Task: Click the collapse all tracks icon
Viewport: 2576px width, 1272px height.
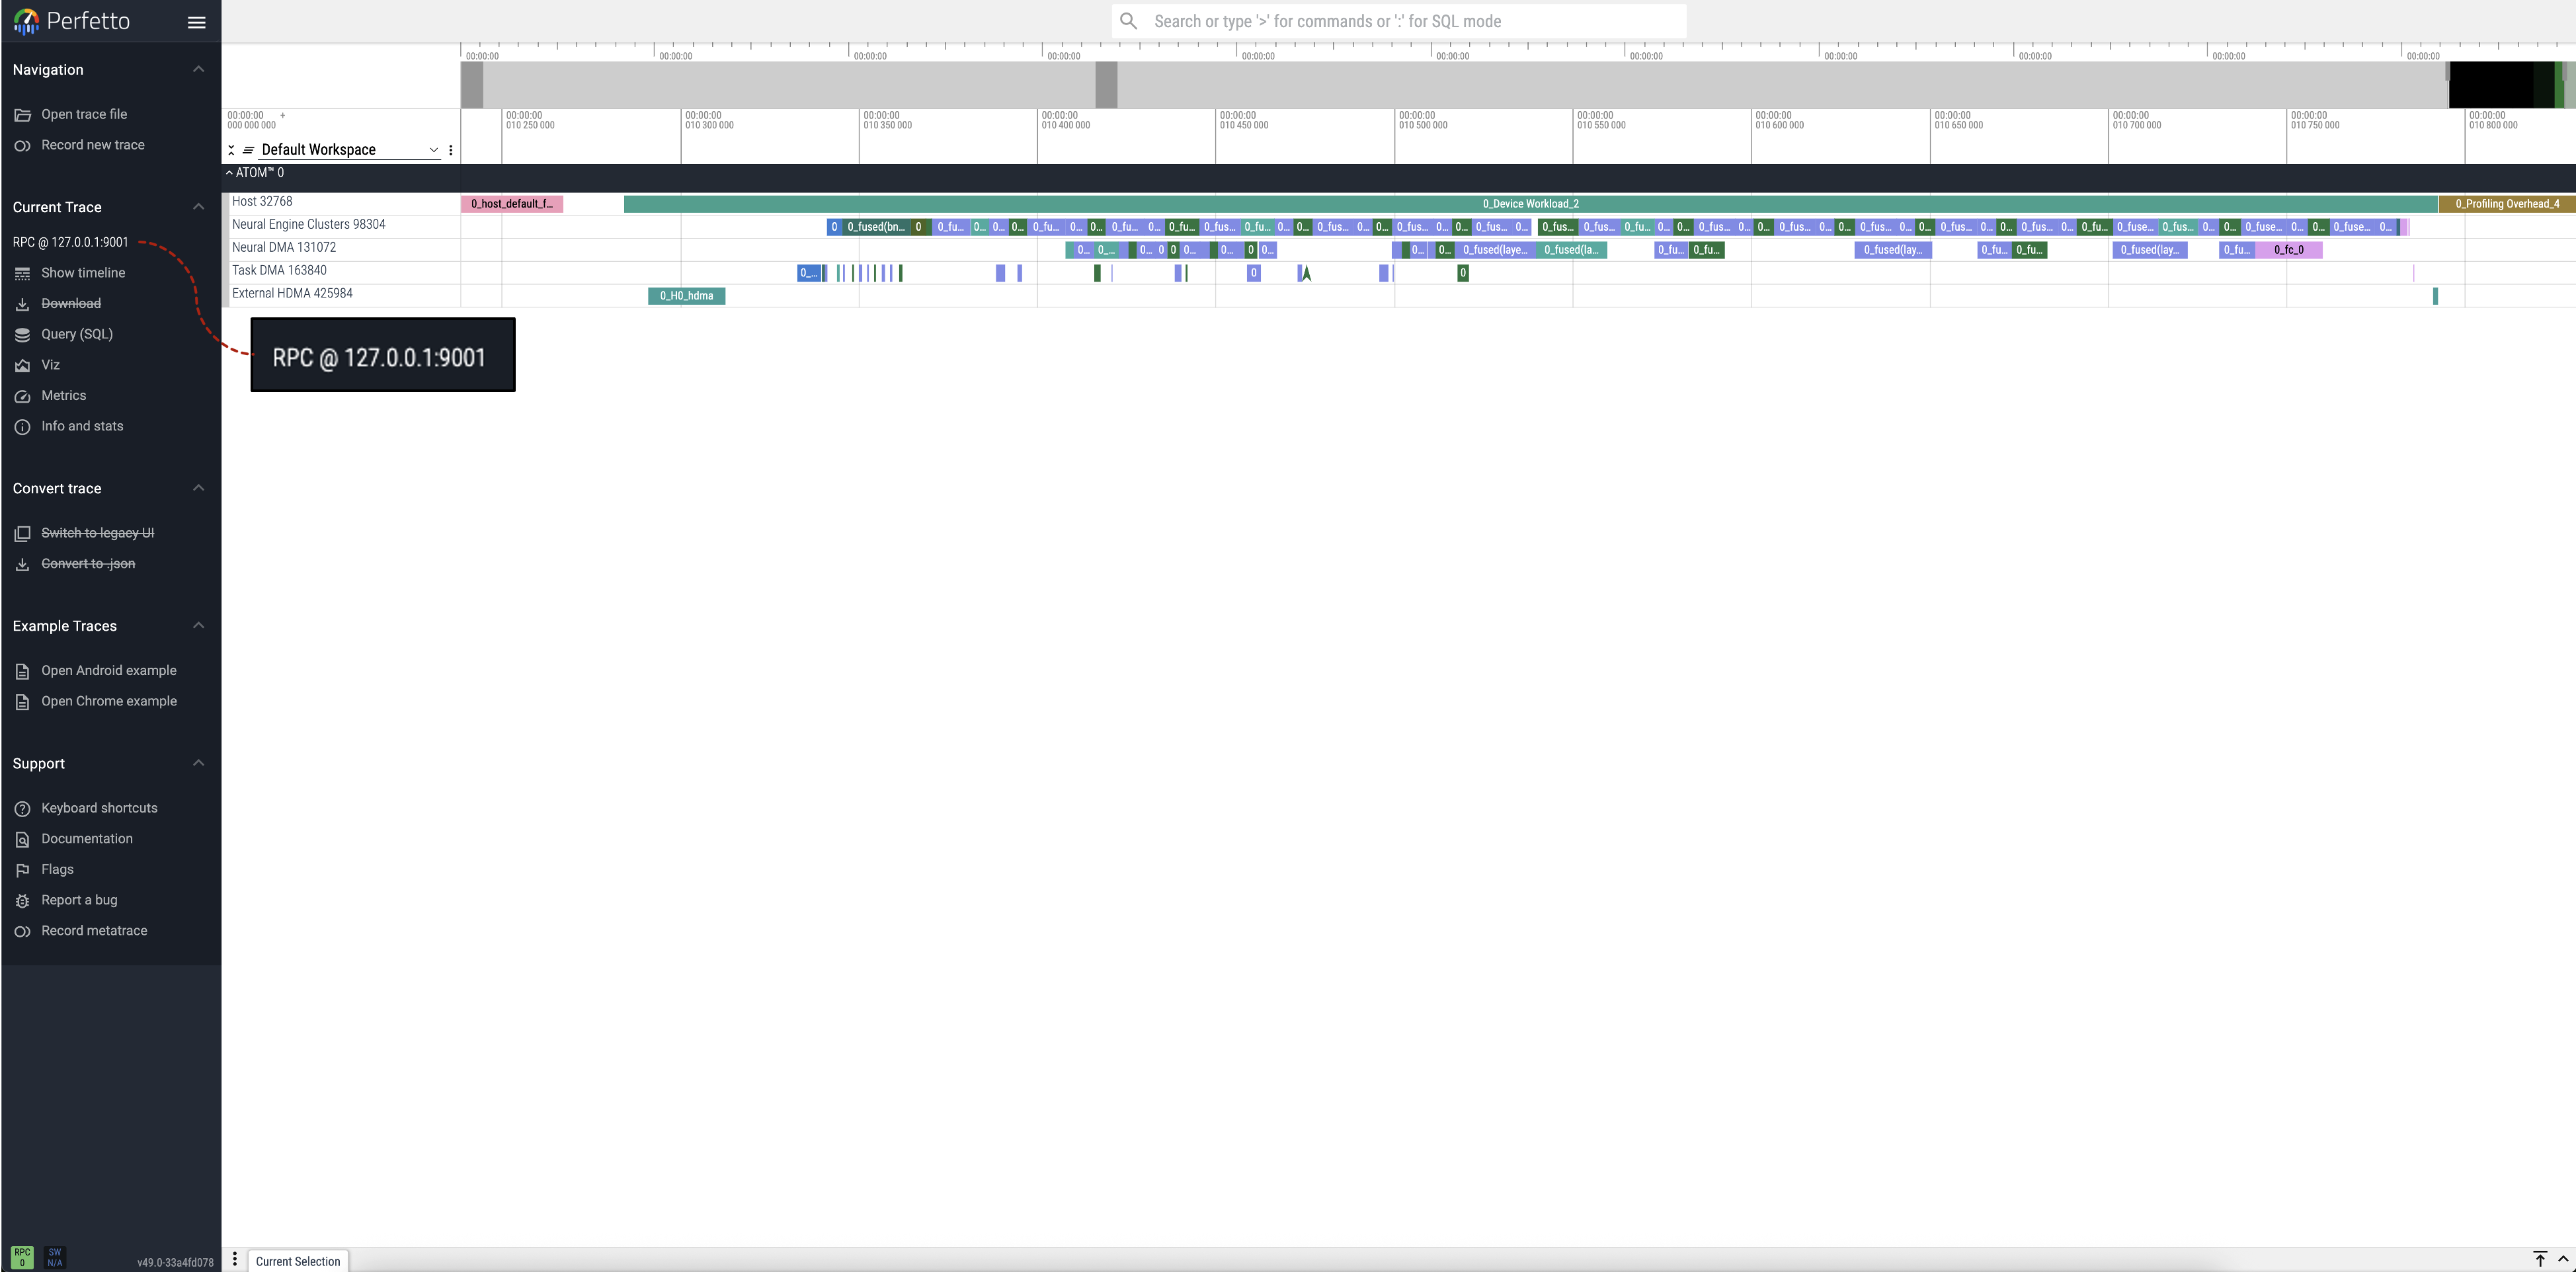Action: pos(231,150)
